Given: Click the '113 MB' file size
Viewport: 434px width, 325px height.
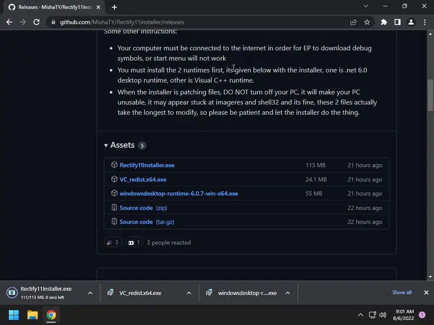Looking at the screenshot, I should (x=315, y=165).
